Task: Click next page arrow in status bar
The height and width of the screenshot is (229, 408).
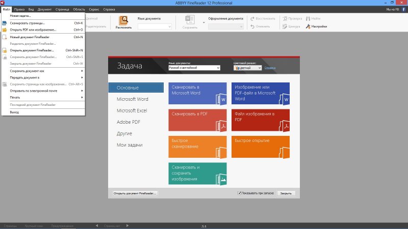Action: tap(127, 225)
